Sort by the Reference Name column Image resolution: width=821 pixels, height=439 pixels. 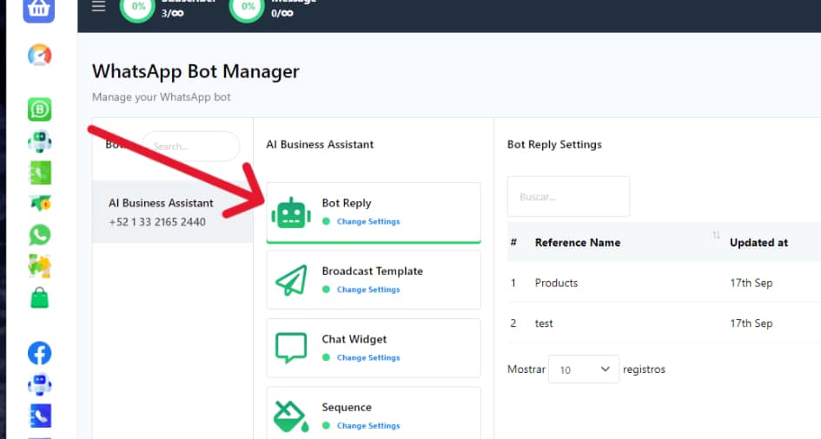point(578,243)
